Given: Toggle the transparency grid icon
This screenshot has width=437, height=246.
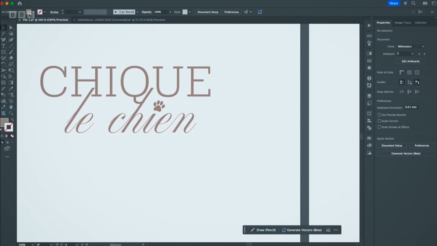Looking at the screenshot, I should click(x=417, y=72).
